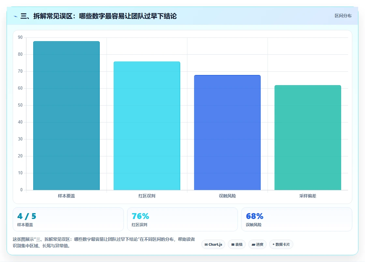
Task: Click the 表格 tag chip
Action: (x=237, y=244)
